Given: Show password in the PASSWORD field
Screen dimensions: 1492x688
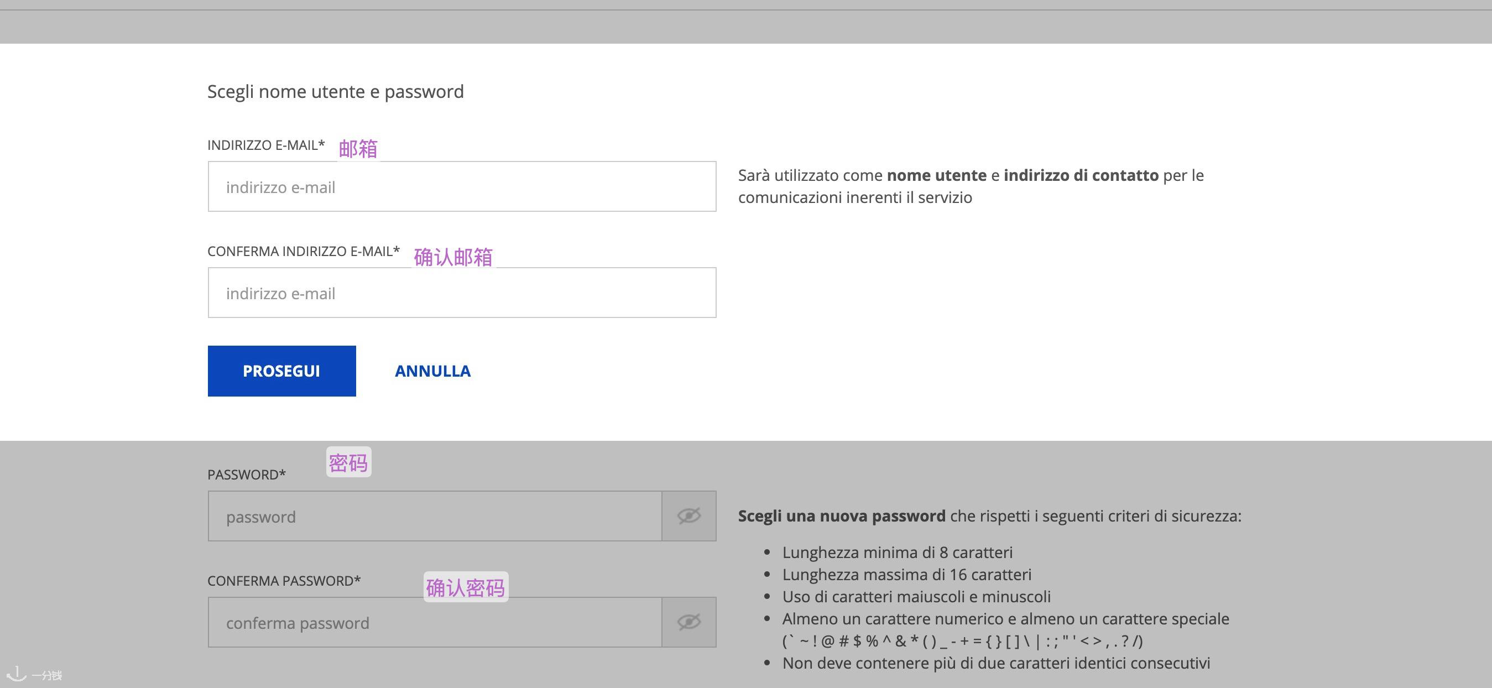Looking at the screenshot, I should pos(688,516).
